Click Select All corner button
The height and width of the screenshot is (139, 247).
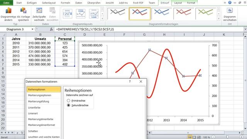pyautogui.click(x=3, y=34)
